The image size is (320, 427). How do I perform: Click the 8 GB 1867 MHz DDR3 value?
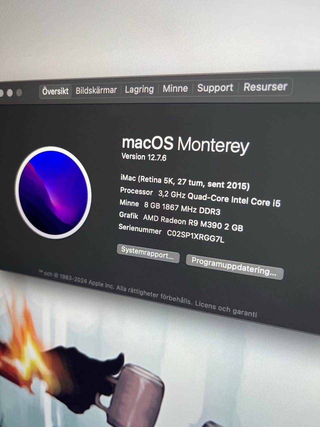182,208
